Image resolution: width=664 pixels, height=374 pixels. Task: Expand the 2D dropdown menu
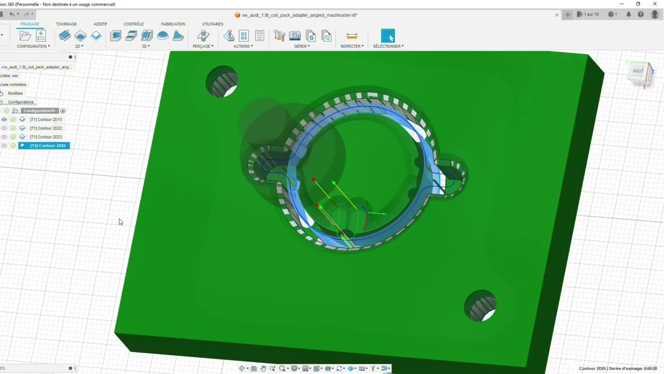click(x=79, y=46)
